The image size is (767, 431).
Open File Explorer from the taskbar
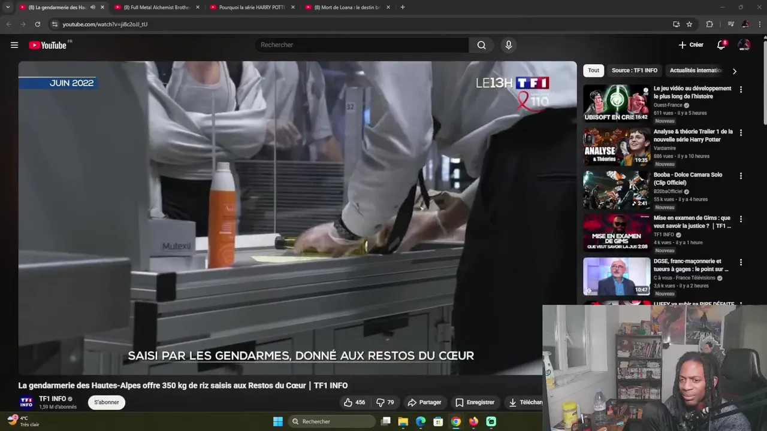tap(403, 421)
